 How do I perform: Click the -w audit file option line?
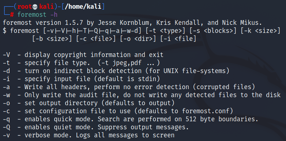click(x=142, y=95)
